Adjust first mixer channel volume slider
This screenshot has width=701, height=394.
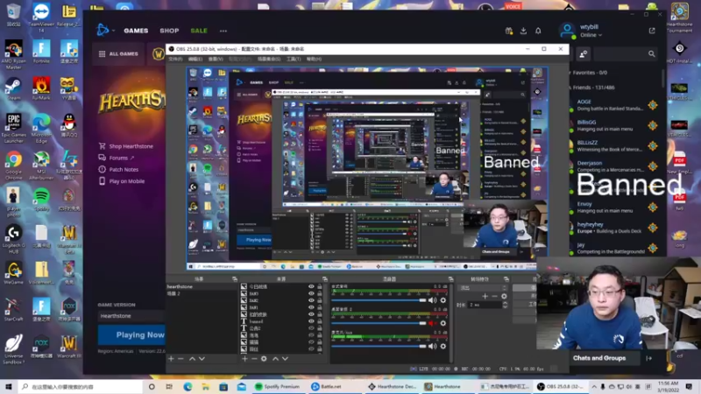379,300
